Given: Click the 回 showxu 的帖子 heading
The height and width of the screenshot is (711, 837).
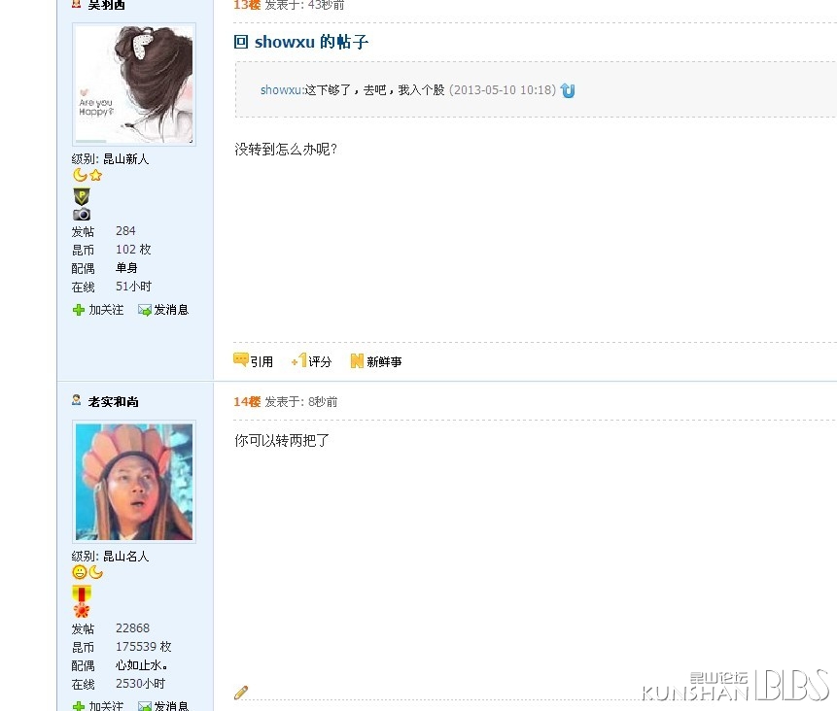Looking at the screenshot, I should 301,42.
